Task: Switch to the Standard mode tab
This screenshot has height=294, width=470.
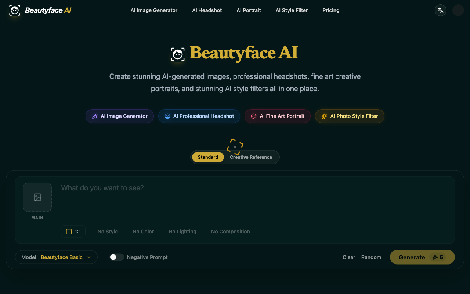Action: coord(208,157)
